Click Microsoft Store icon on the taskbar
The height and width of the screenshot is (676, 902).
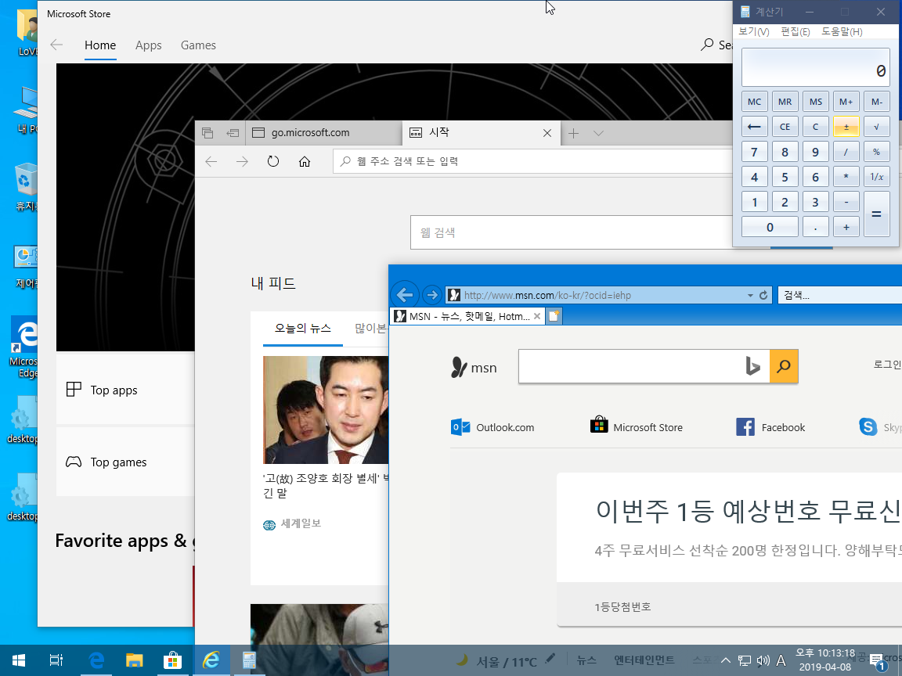(172, 660)
